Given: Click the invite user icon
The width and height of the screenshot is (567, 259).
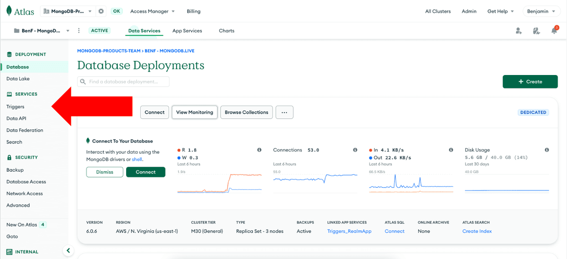Looking at the screenshot, I should tap(519, 31).
